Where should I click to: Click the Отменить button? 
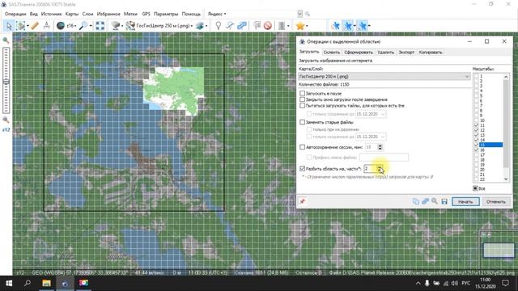[x=496, y=201]
